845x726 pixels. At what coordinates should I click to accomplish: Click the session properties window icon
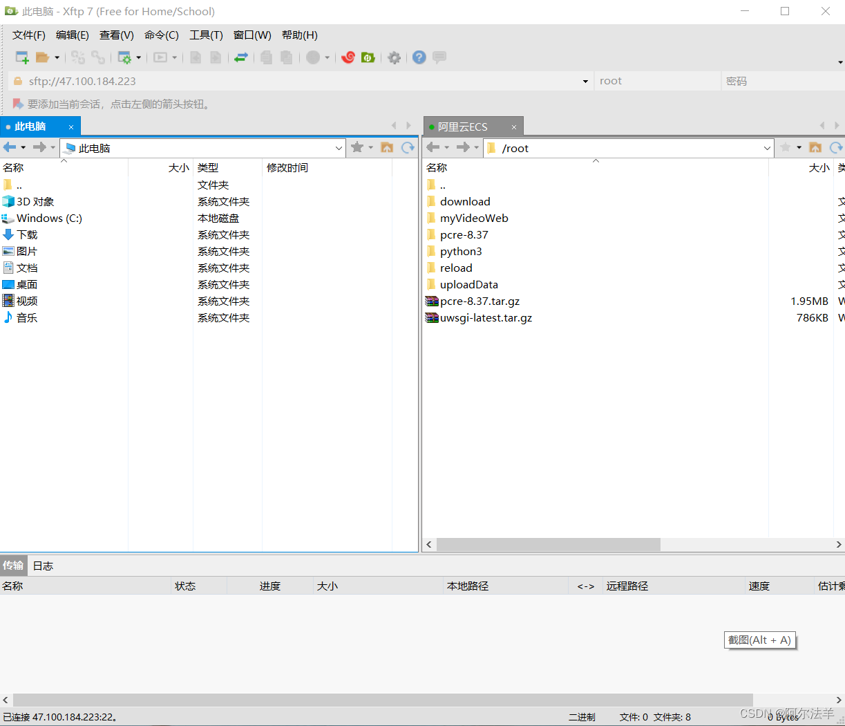[124, 57]
